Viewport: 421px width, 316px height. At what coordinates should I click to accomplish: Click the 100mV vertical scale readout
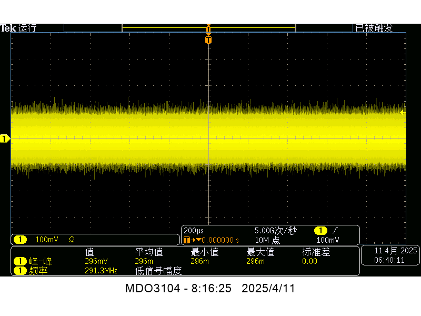point(47,240)
